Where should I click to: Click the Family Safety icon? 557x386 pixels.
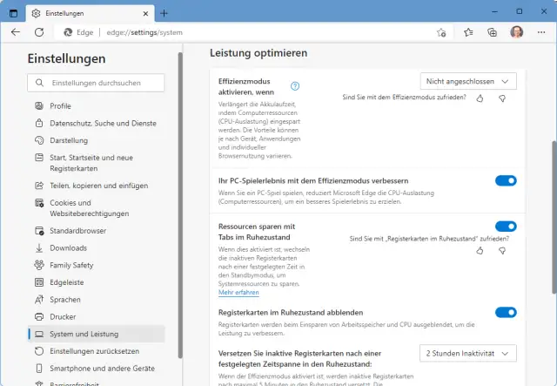[39, 265]
